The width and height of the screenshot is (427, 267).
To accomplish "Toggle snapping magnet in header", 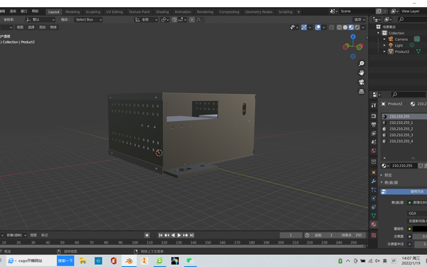I will pos(174,20).
